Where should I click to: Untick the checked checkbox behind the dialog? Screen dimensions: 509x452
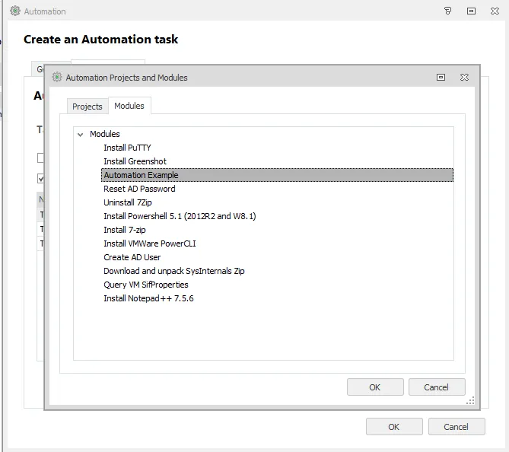point(41,179)
